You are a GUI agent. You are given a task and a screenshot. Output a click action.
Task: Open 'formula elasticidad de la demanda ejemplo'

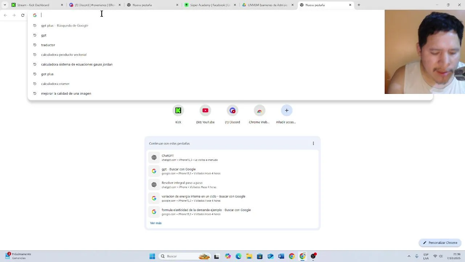click(232, 212)
